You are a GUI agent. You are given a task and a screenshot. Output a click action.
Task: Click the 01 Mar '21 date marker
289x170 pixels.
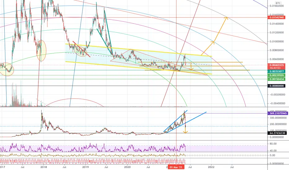[176, 167]
